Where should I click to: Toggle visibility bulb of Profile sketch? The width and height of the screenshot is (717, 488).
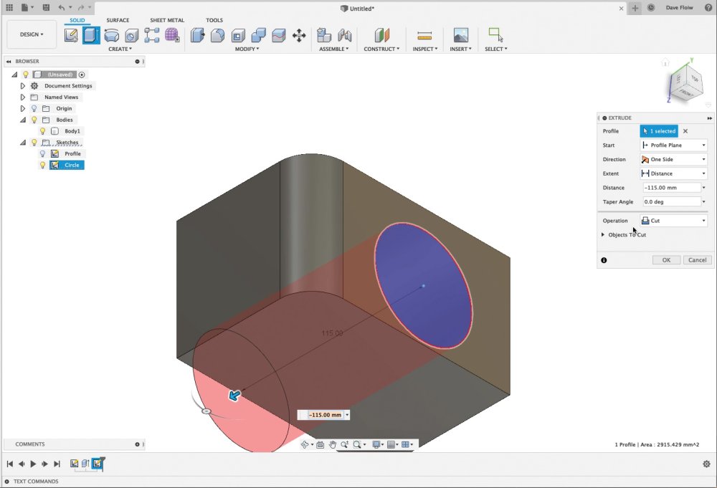coord(42,153)
